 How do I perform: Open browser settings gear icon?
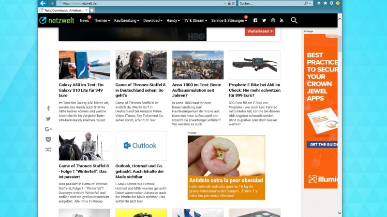[x=331, y=3]
